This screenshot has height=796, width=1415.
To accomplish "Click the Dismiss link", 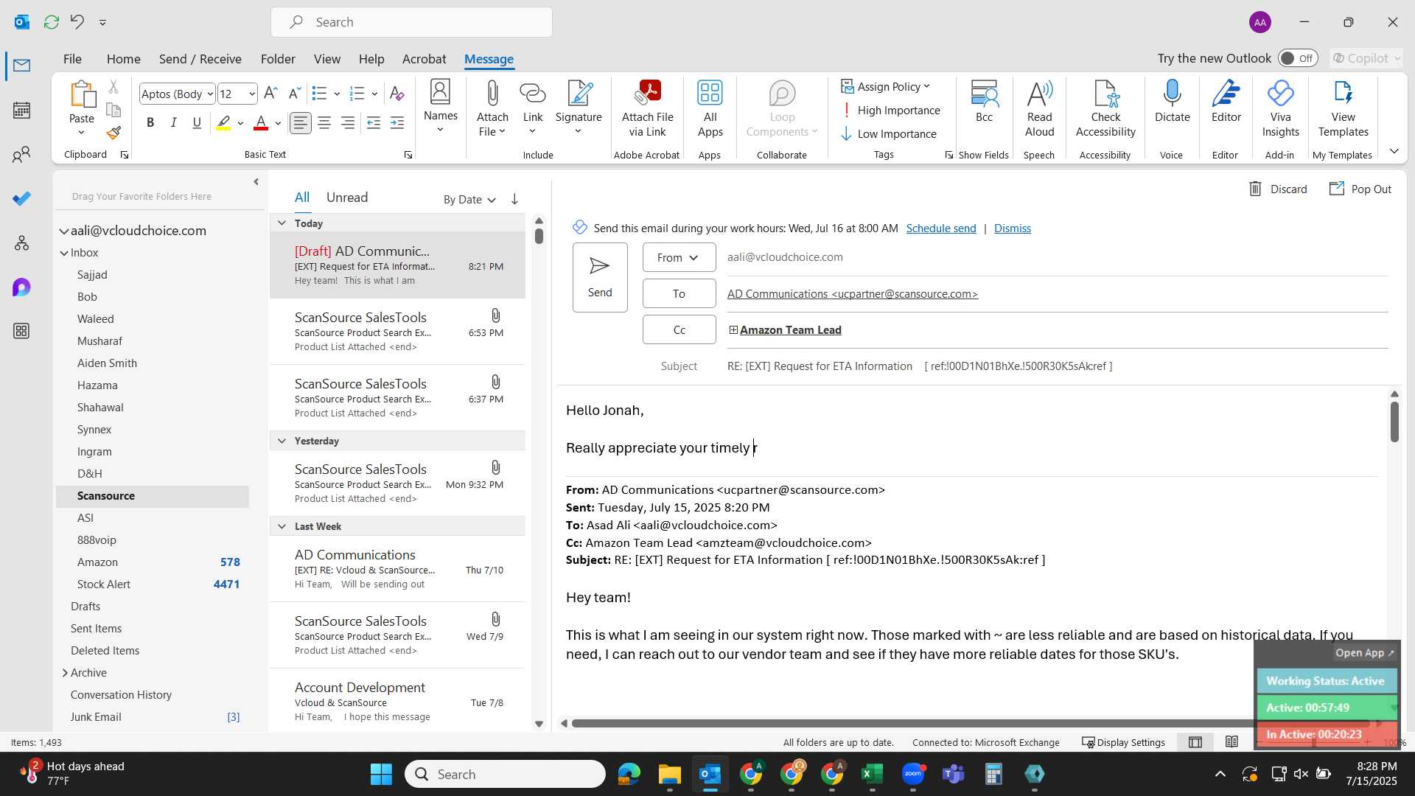I will 1013,228.
